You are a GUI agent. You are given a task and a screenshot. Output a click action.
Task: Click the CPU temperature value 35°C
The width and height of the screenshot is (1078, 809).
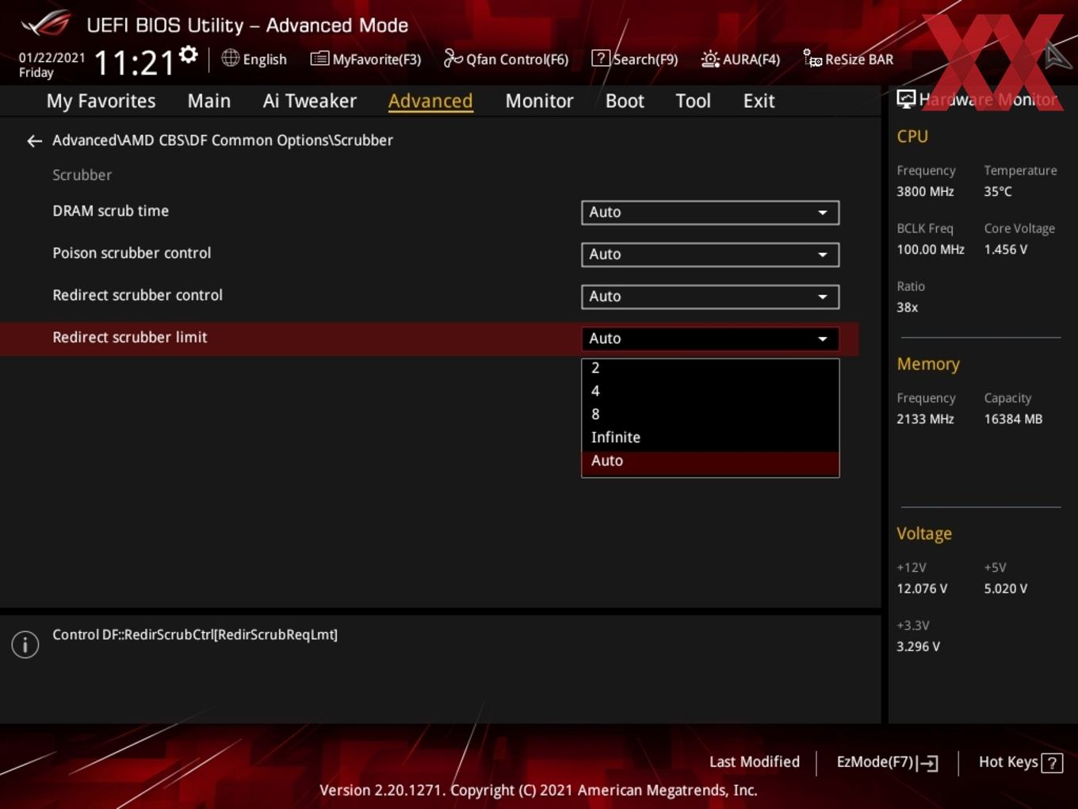click(998, 191)
